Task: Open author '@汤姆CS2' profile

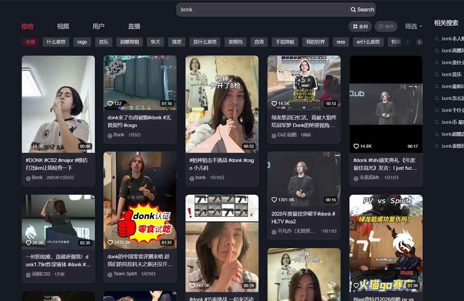Action: pyautogui.click(x=38, y=274)
